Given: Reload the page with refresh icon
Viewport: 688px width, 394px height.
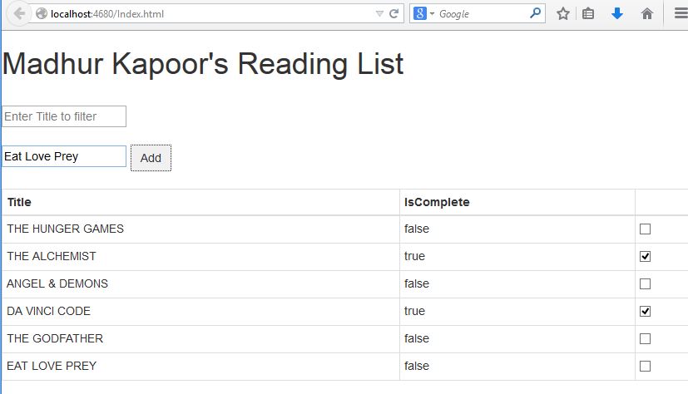Looking at the screenshot, I should pyautogui.click(x=394, y=13).
